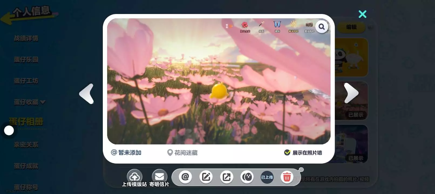Open 战绩详情 in the sidebar
This screenshot has width=435, height=194.
coord(26,38)
